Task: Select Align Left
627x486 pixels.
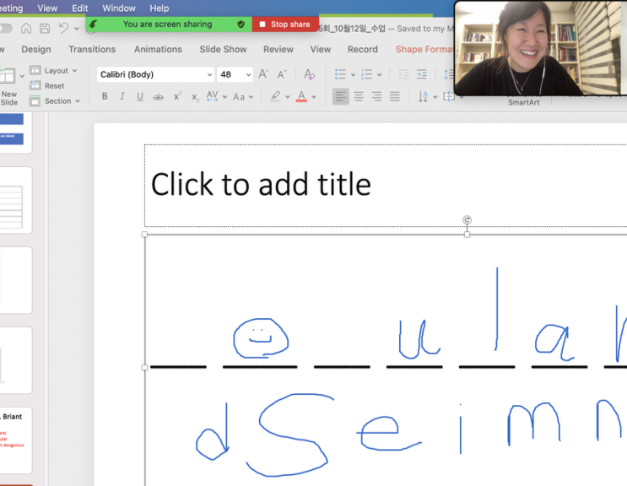Action: click(341, 96)
